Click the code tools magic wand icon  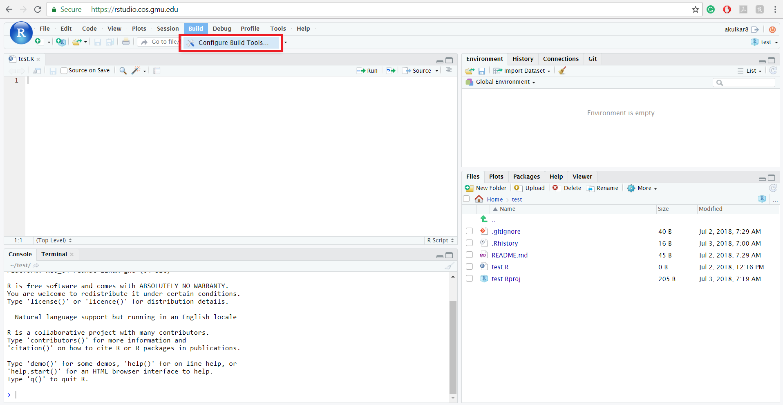[x=136, y=70]
